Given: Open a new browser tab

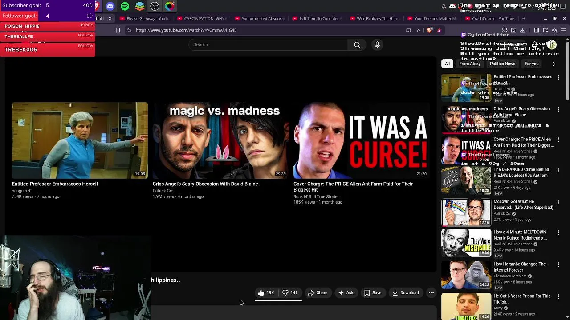Looking at the screenshot, I should (x=524, y=19).
